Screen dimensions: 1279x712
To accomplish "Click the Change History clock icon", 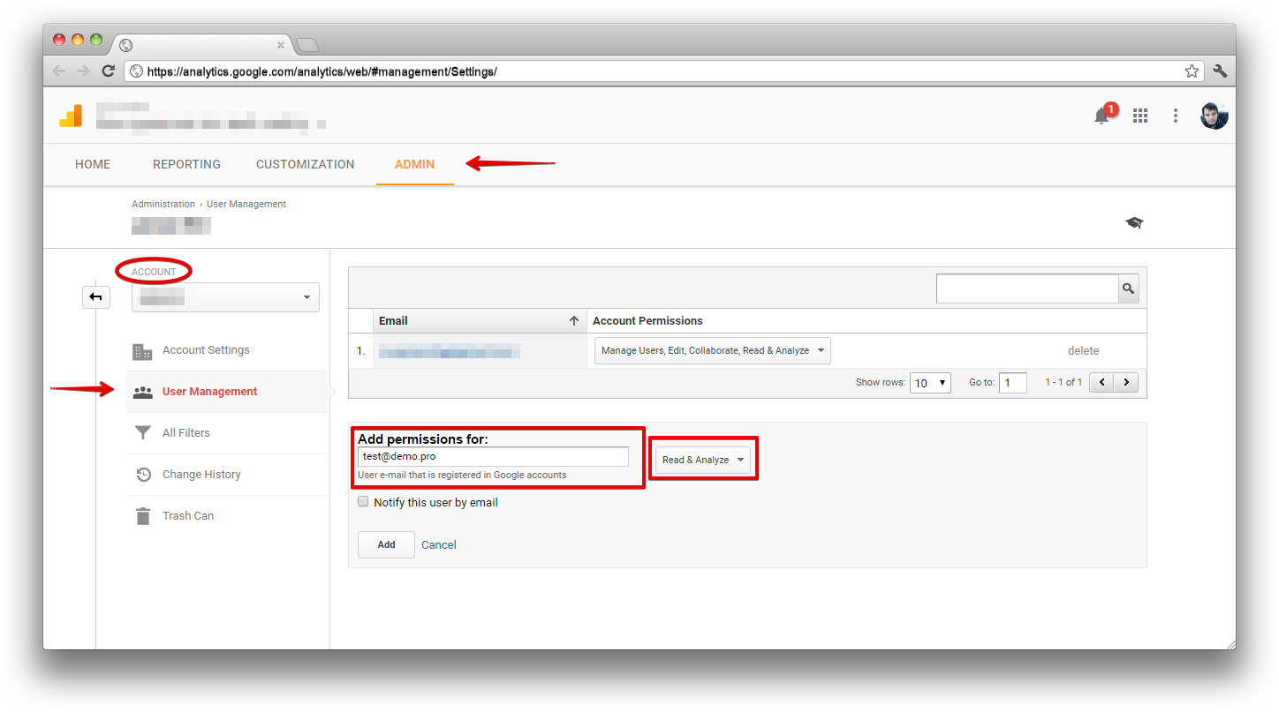I will tap(143, 475).
